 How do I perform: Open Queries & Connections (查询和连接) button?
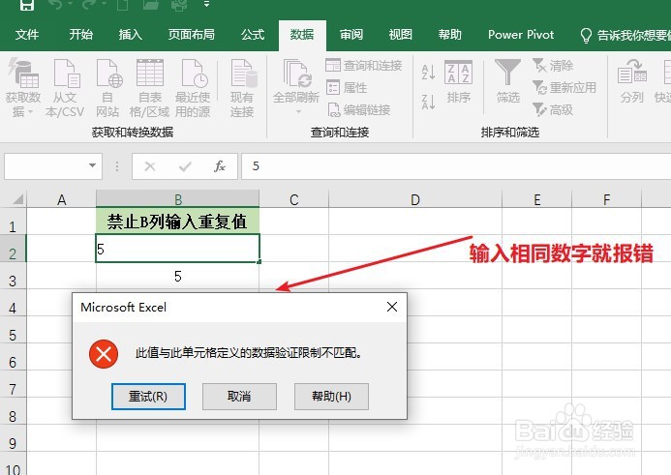363,66
